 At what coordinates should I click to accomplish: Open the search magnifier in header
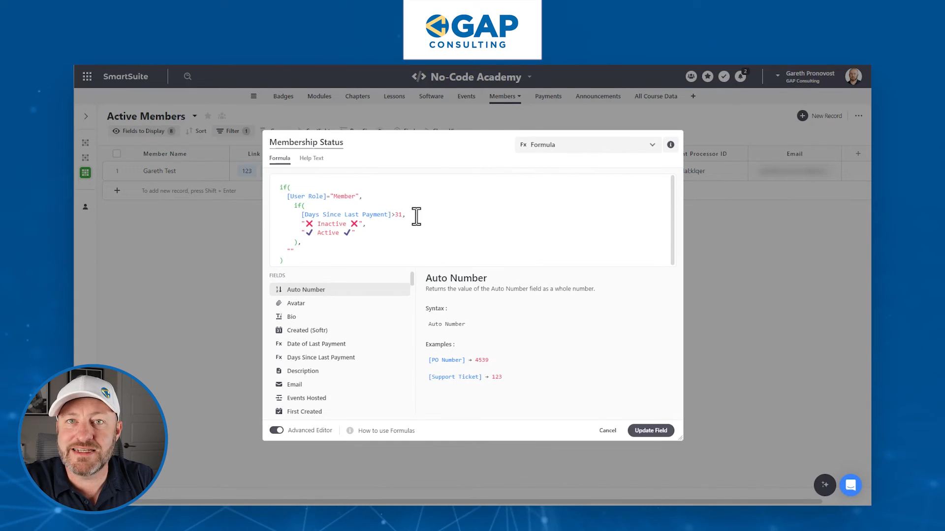pyautogui.click(x=188, y=76)
